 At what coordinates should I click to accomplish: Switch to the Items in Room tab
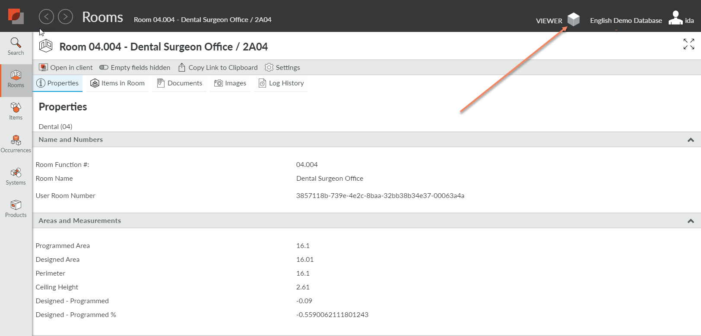click(117, 83)
